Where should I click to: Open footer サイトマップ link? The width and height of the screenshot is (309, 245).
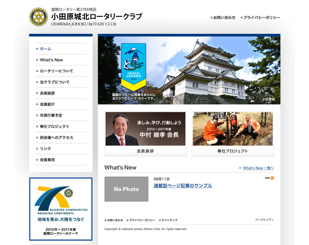[x=169, y=220]
